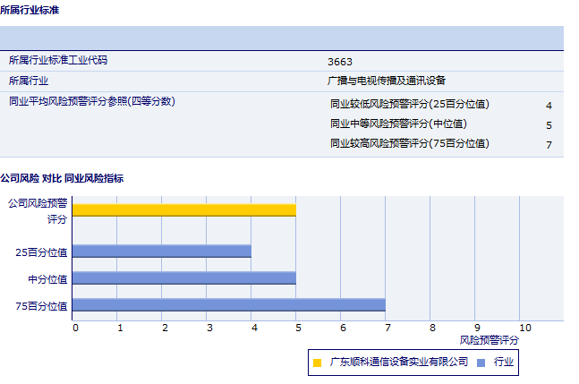Click the value 5 in 中位值 row

tap(549, 125)
